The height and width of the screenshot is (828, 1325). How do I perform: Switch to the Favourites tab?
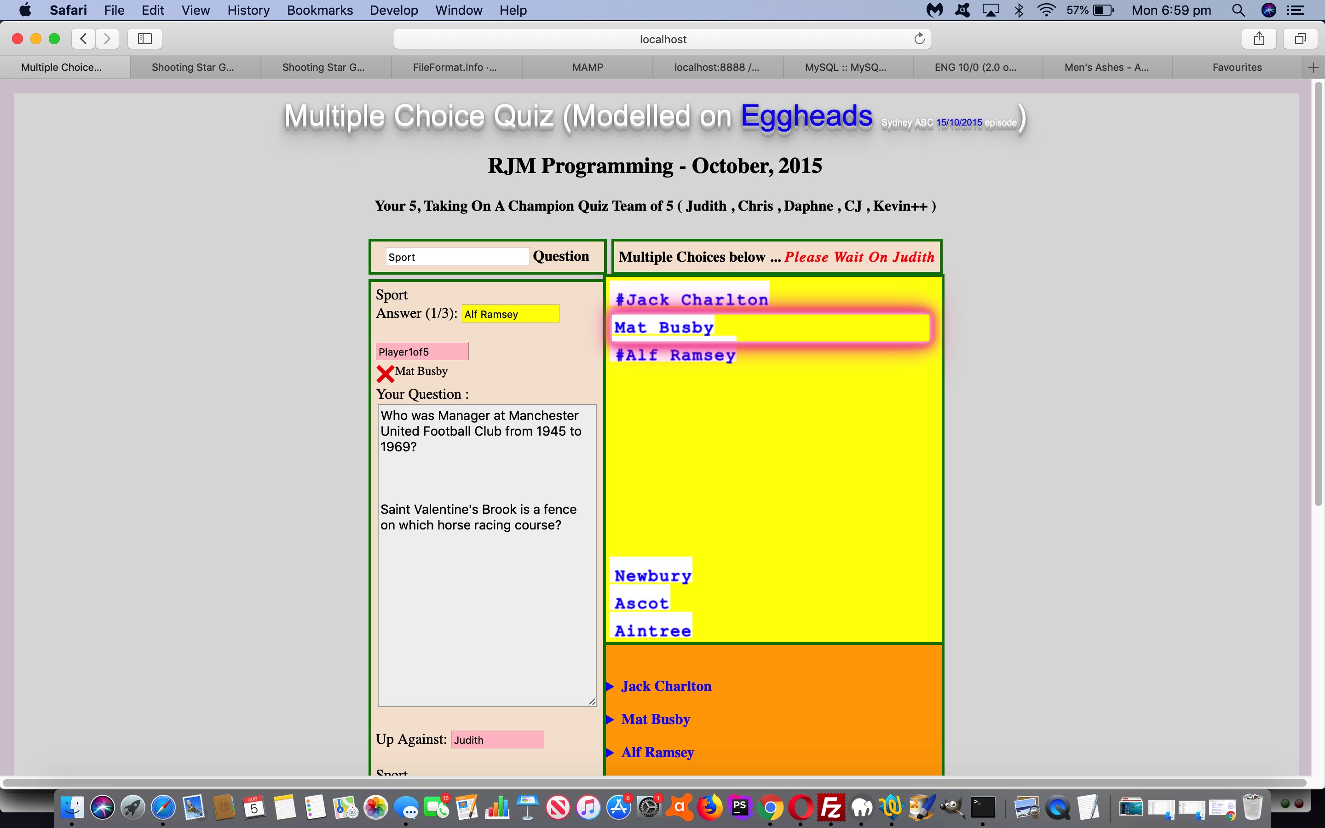click(1238, 67)
